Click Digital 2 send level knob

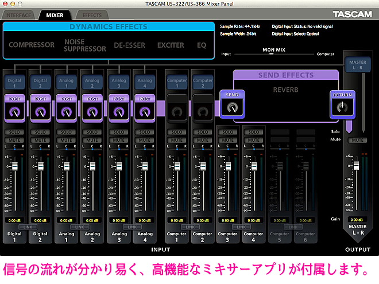tap(40, 112)
